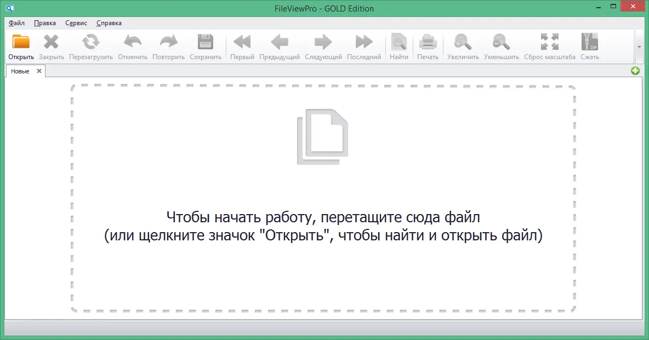This screenshot has height=340, width=649.
Task: Close the FileViewPro window
Action: coord(633,7)
